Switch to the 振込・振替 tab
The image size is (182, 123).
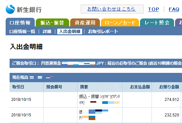click(x=52, y=23)
